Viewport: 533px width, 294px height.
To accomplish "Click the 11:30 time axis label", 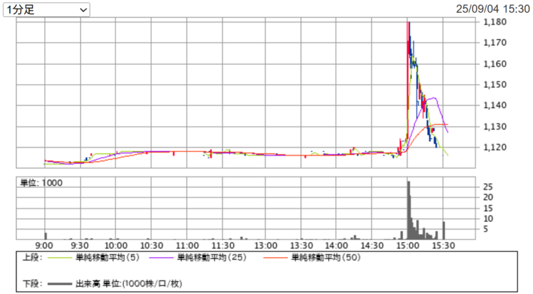I will pyautogui.click(x=223, y=246).
